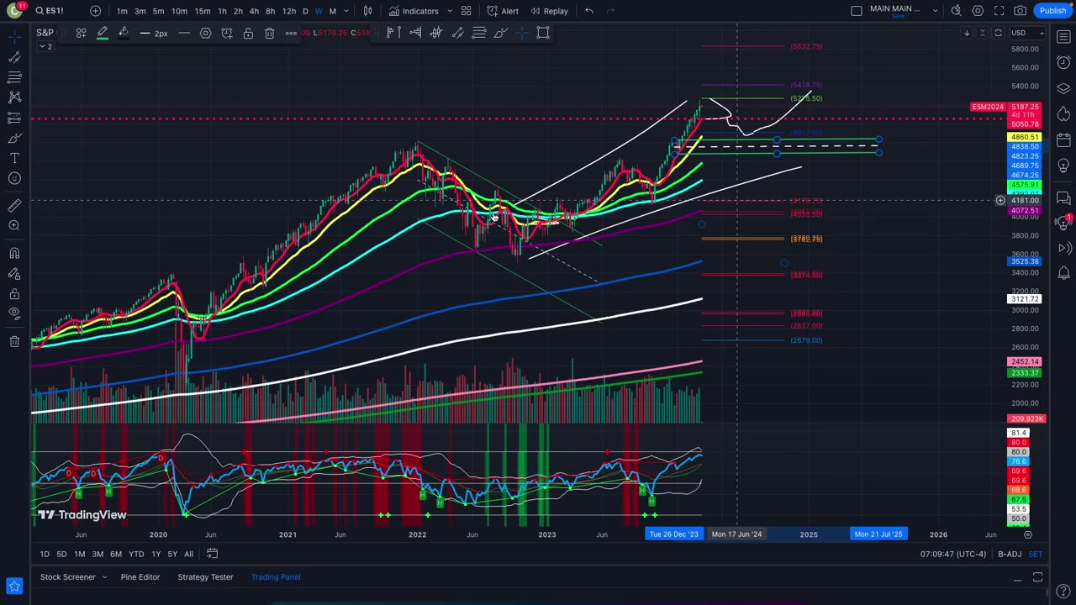Expand the timeframe list chevron

pos(346,11)
